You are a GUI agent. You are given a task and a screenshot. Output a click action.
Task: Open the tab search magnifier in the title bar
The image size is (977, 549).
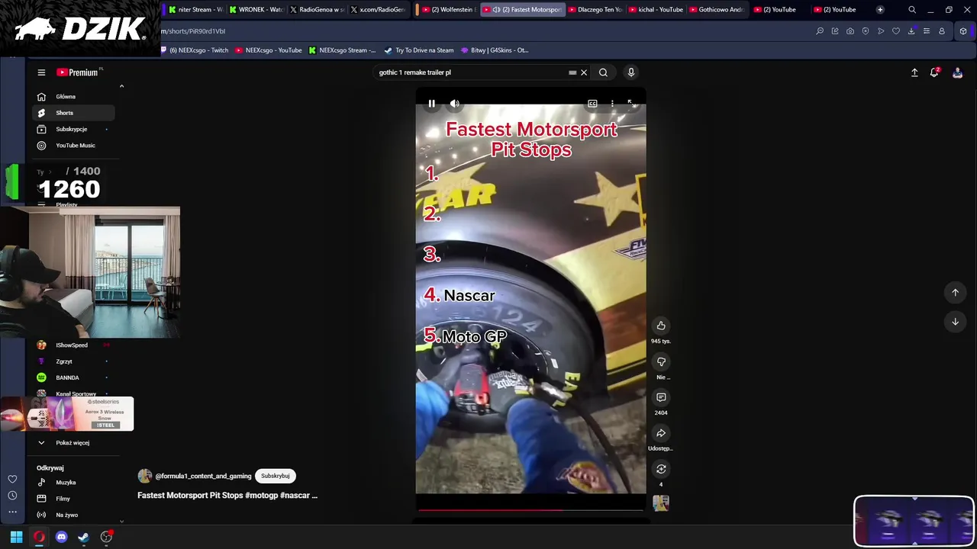tap(912, 10)
